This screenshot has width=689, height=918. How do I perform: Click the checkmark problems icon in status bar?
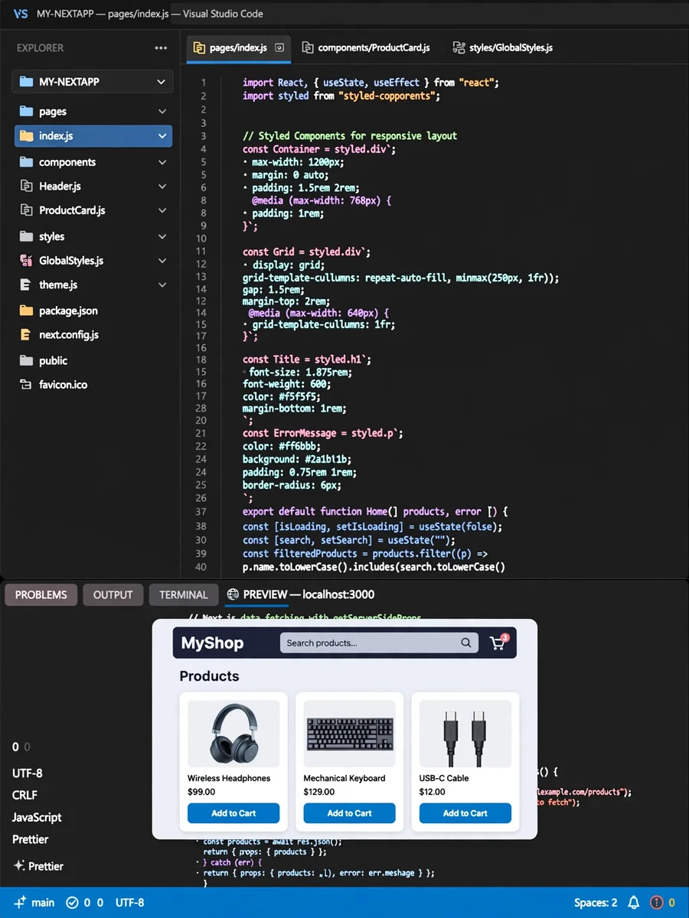click(x=72, y=903)
